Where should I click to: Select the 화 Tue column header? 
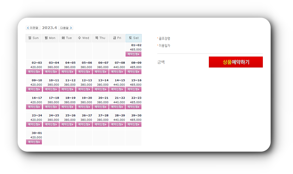pyautogui.click(x=67, y=38)
